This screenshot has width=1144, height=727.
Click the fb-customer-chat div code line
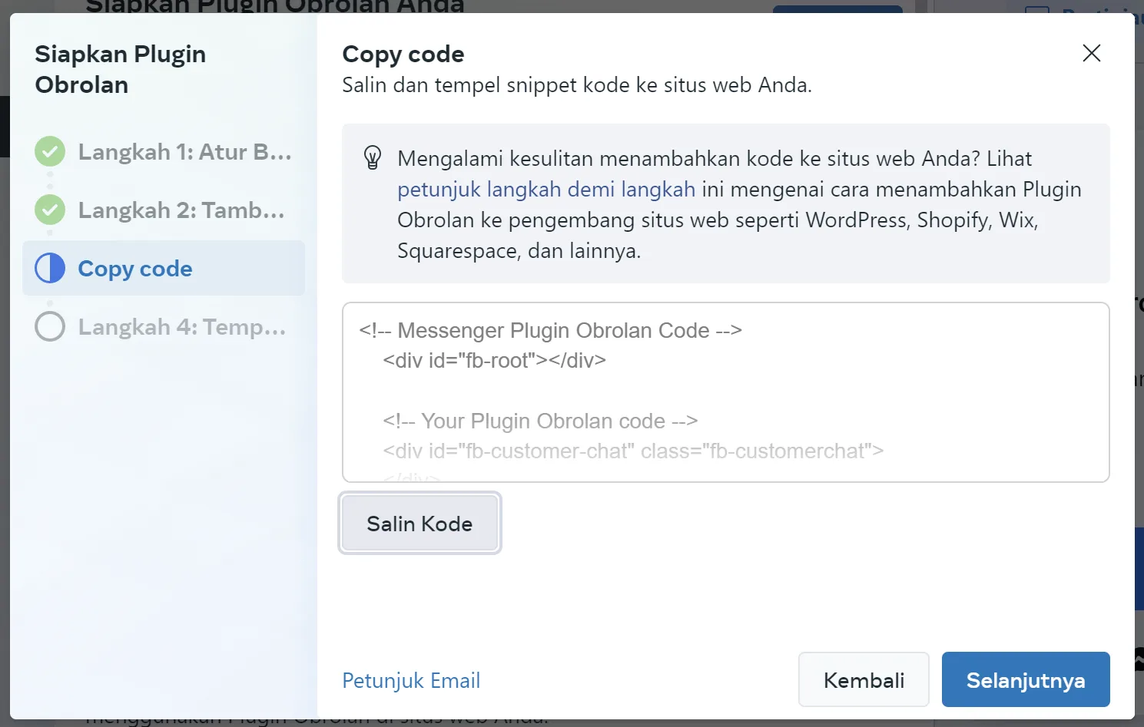[633, 451]
